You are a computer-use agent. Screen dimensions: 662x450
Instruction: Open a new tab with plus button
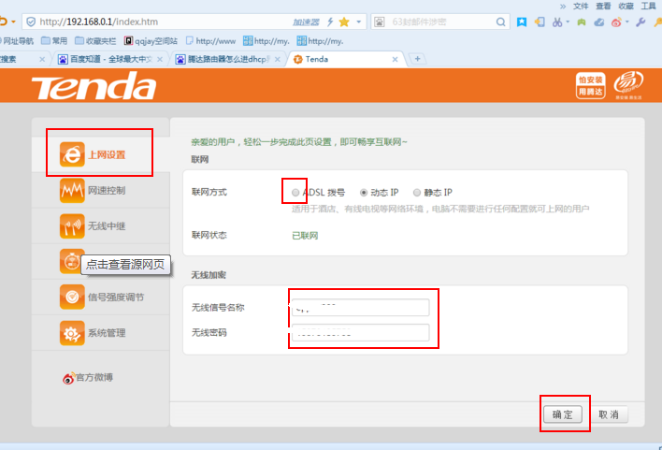[x=418, y=59]
